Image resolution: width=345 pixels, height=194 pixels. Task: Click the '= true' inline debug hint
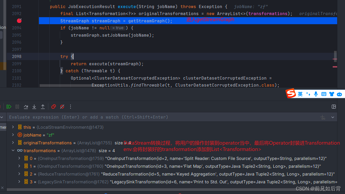pos(119,28)
